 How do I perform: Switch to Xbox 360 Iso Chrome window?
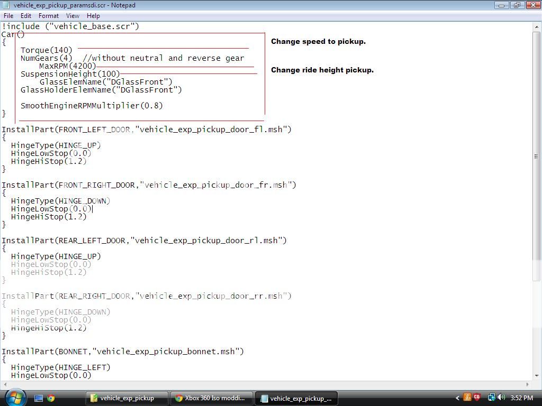[212, 398]
